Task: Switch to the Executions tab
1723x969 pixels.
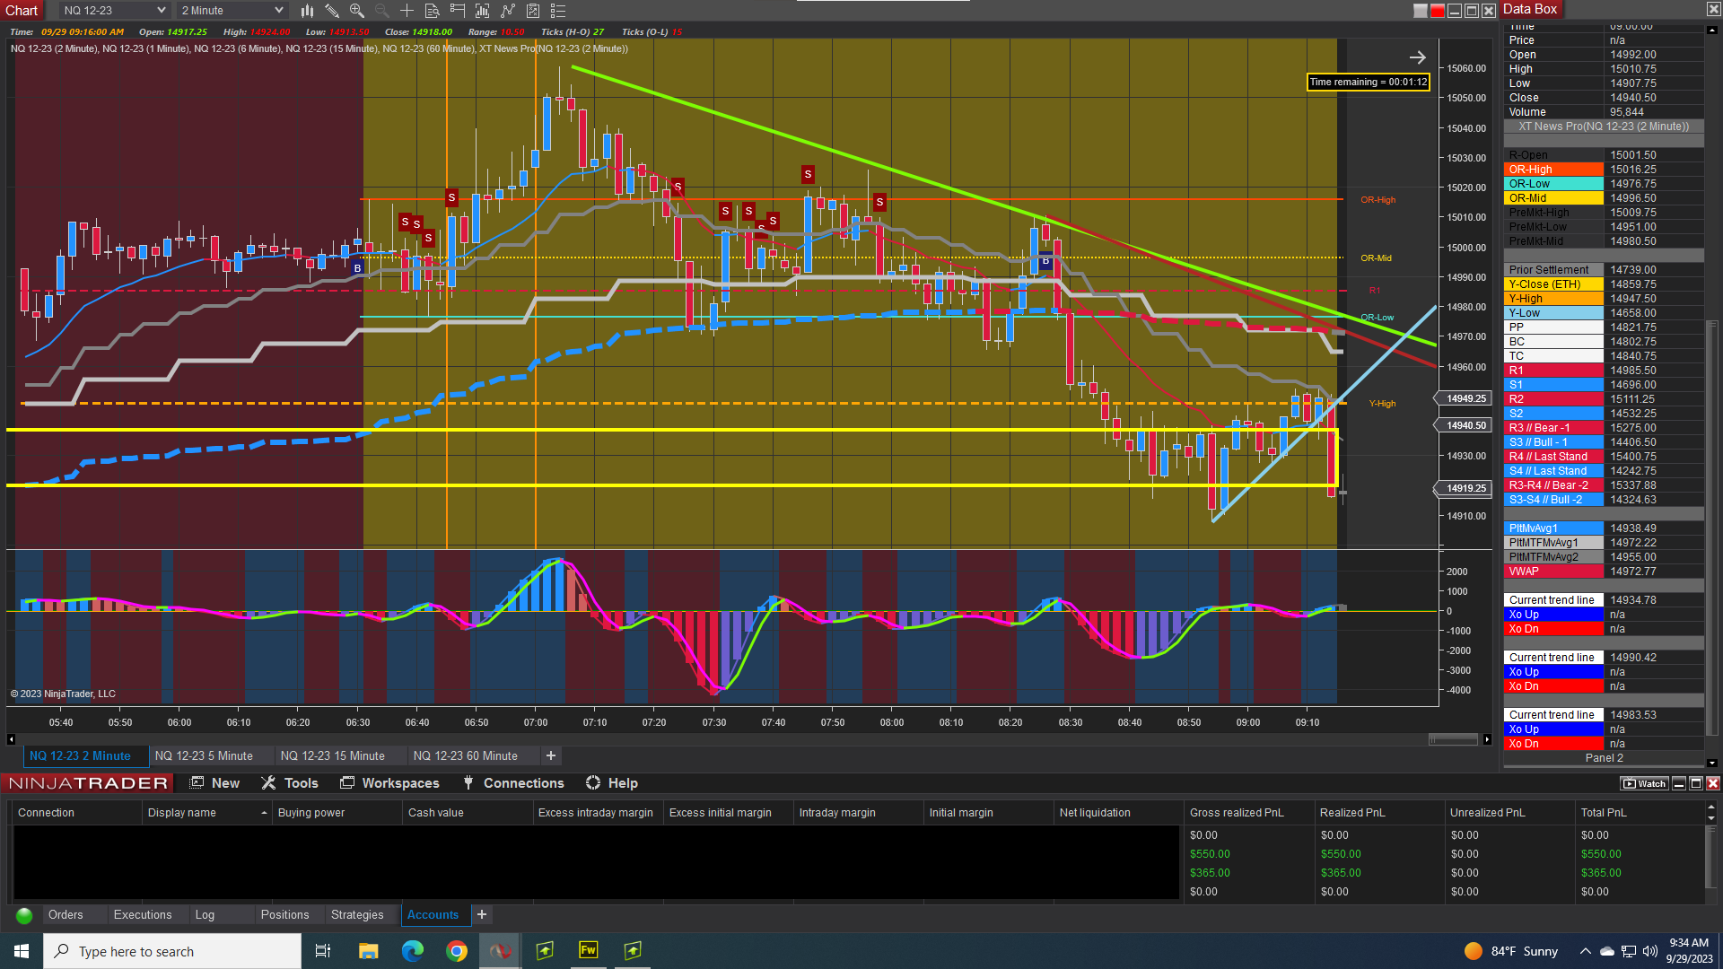Action: [x=143, y=915]
